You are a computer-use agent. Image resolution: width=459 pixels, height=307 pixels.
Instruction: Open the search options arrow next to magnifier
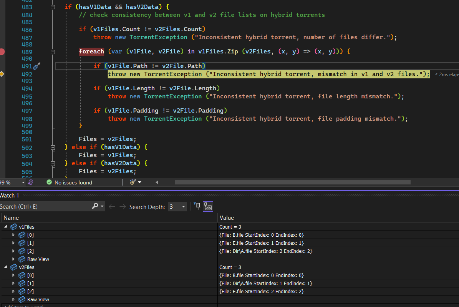102,206
